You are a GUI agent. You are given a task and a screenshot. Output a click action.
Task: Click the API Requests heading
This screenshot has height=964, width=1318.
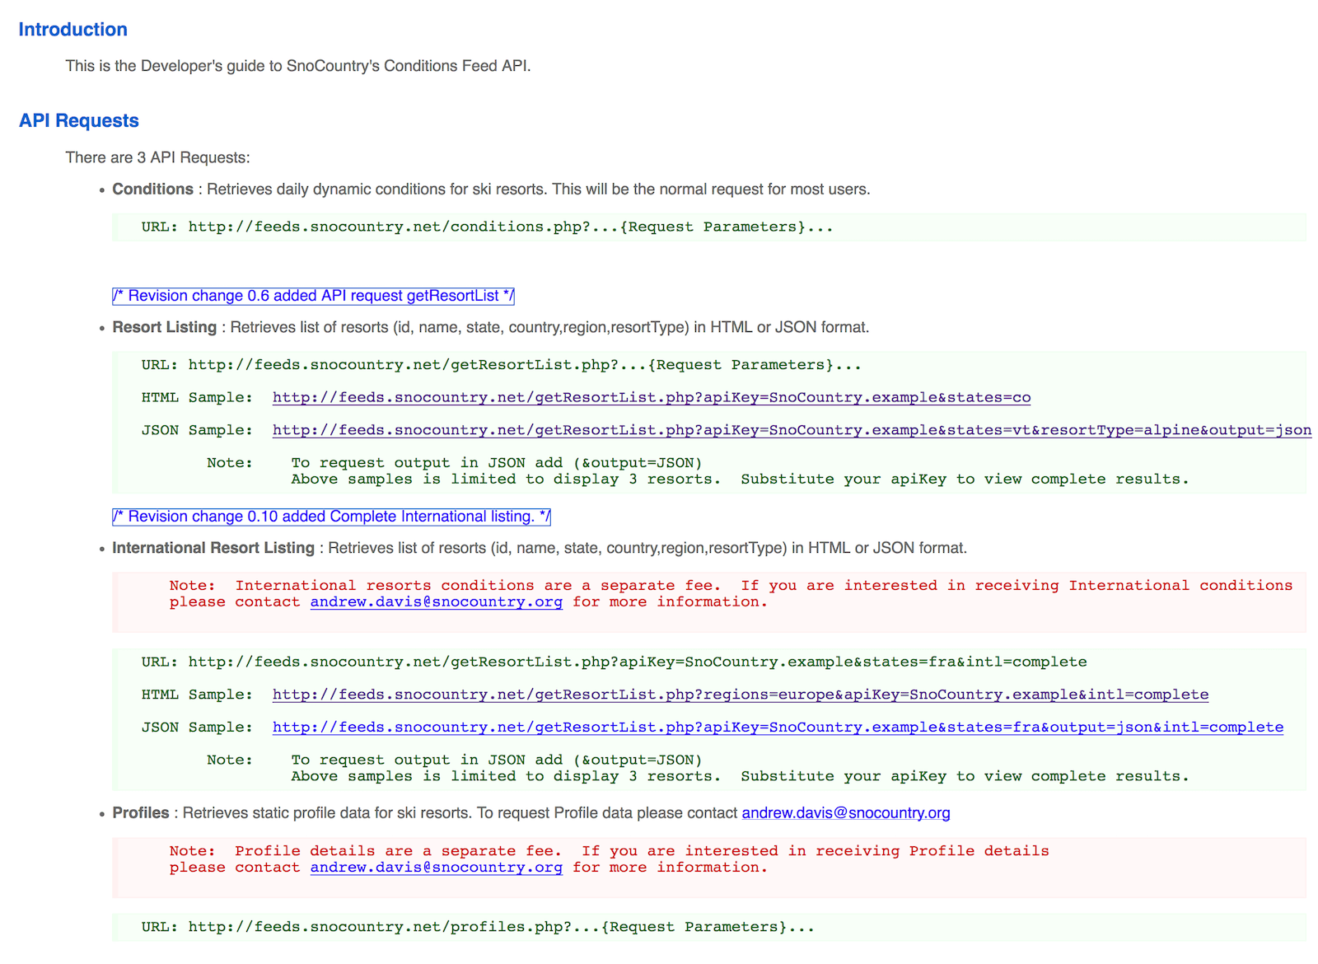pyautogui.click(x=79, y=121)
